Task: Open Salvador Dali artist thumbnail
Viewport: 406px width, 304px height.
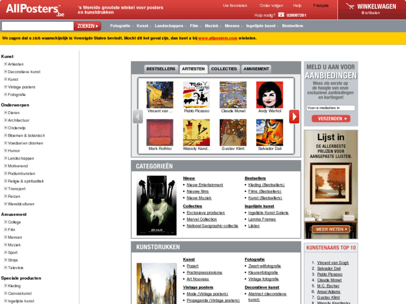Action: coord(270,132)
